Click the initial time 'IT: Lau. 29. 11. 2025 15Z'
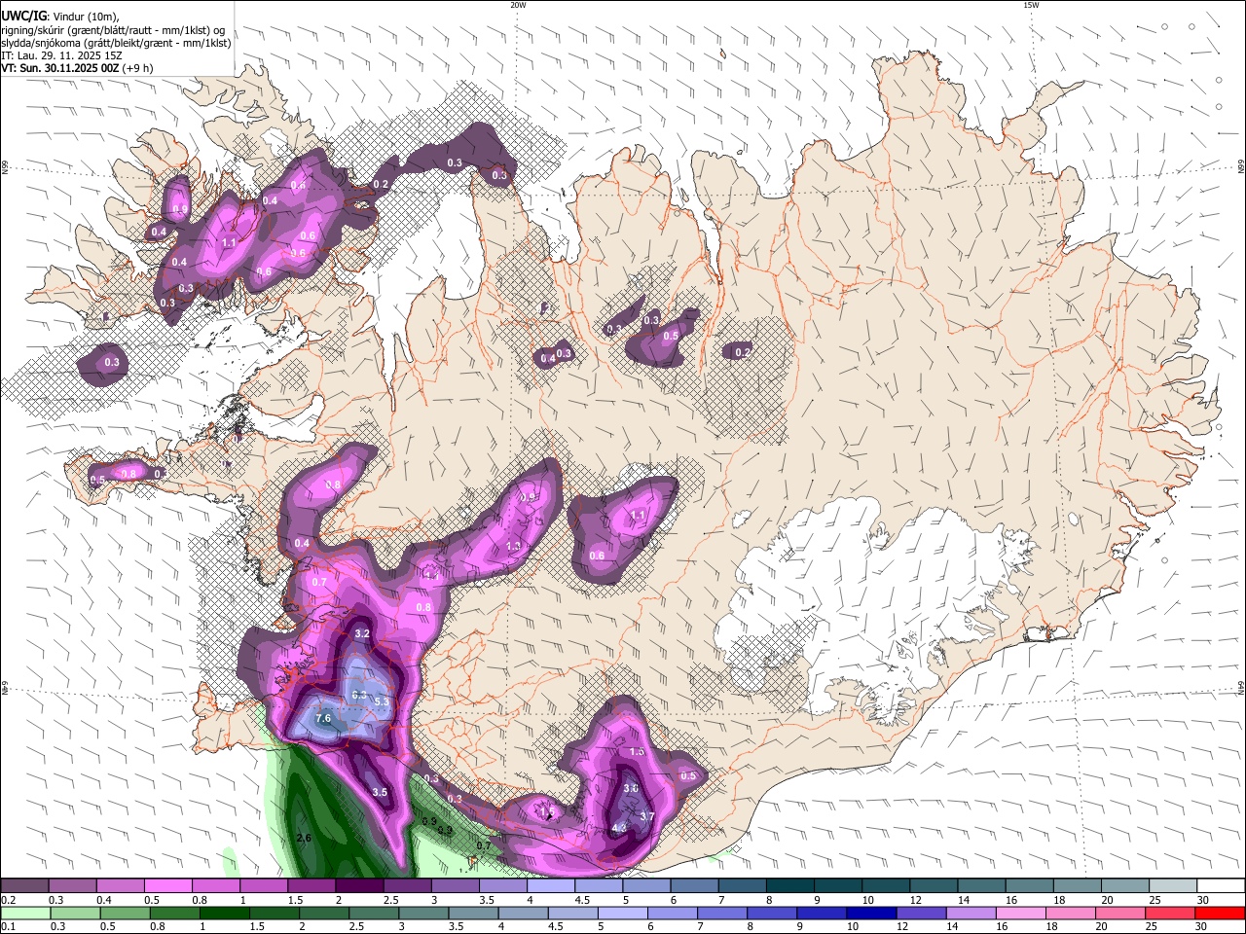Screen dimensions: 1246x934 [61, 55]
